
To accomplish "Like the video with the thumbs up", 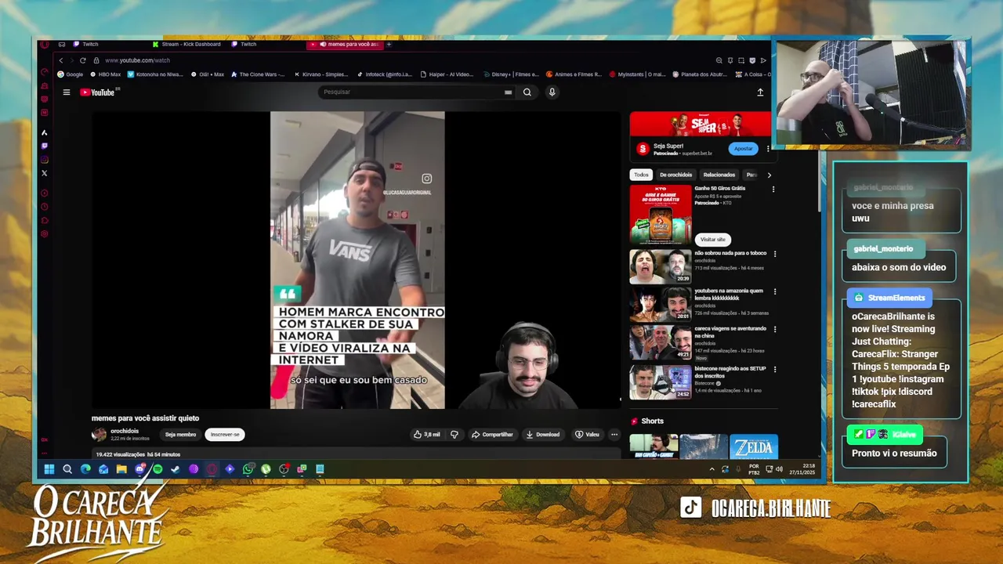I will click(427, 435).
